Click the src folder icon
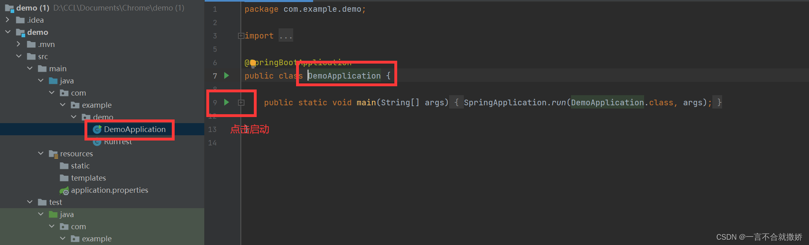 31,56
